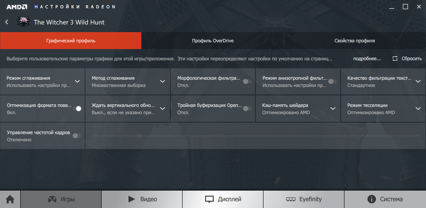Open the Игры section
Screen dimensions: 426x208
pyautogui.click(x=61, y=199)
